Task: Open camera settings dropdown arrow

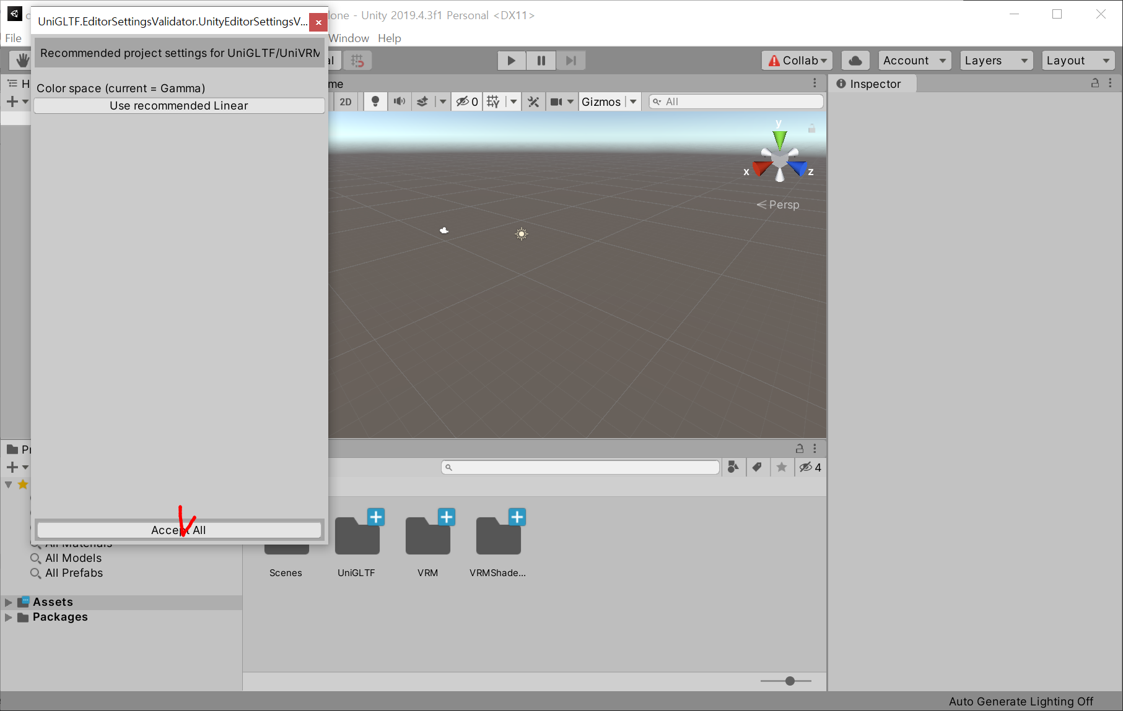Action: (x=570, y=102)
